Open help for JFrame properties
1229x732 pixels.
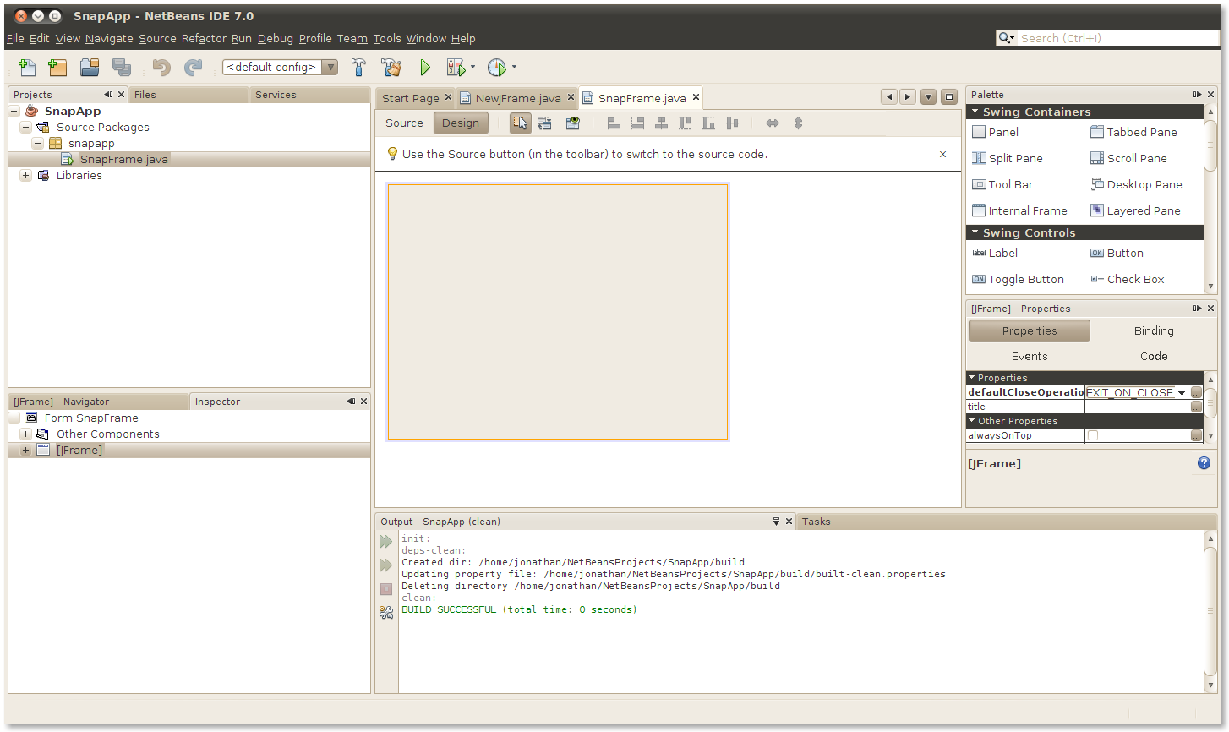coord(1204,463)
